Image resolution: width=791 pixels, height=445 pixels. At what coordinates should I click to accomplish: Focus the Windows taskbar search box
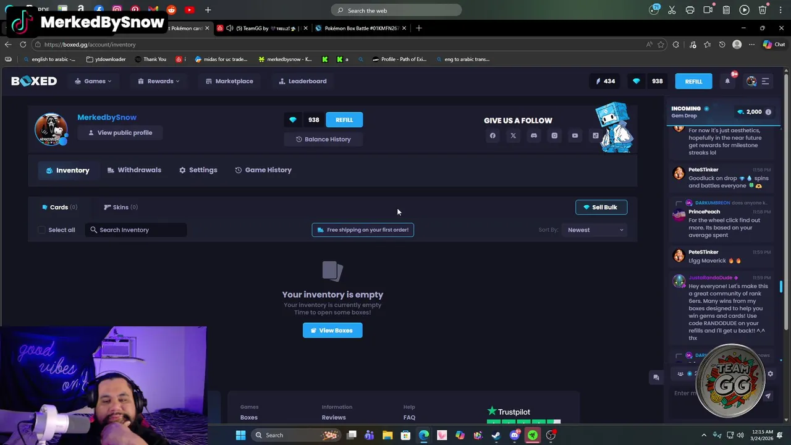[297, 435]
